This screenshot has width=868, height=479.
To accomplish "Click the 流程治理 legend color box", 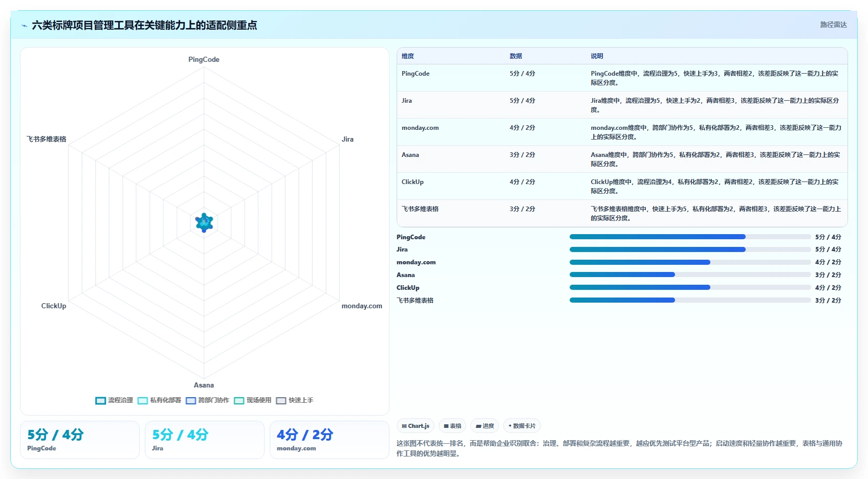I will coord(100,401).
